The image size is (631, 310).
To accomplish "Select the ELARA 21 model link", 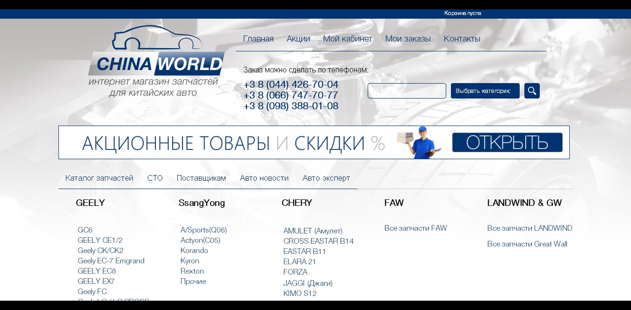I will 300,262.
